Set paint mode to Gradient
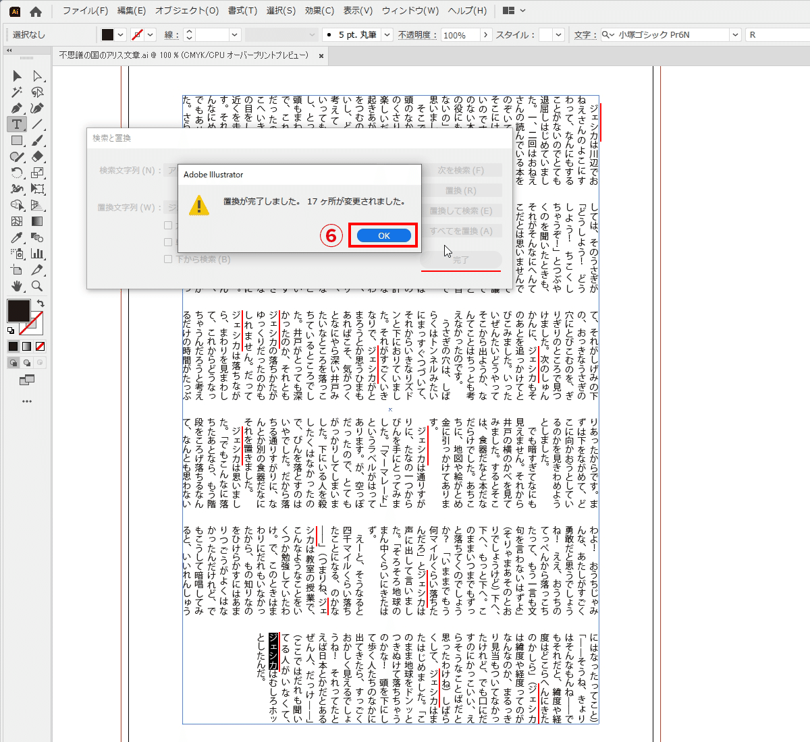 pos(26,346)
